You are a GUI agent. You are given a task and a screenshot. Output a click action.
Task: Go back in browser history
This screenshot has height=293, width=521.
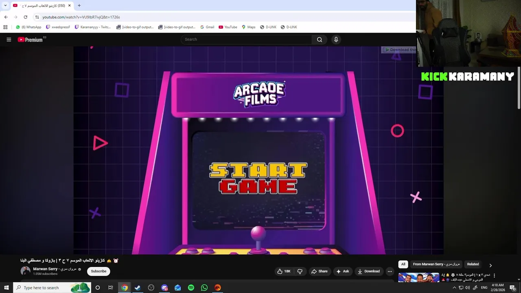[x=6, y=17]
